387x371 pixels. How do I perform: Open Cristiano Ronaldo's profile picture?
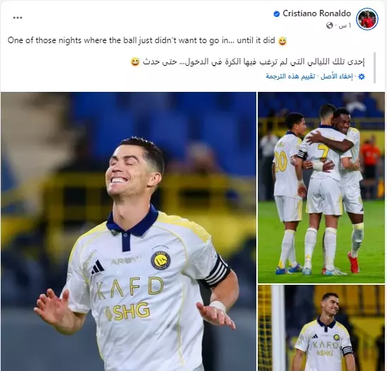(x=367, y=19)
